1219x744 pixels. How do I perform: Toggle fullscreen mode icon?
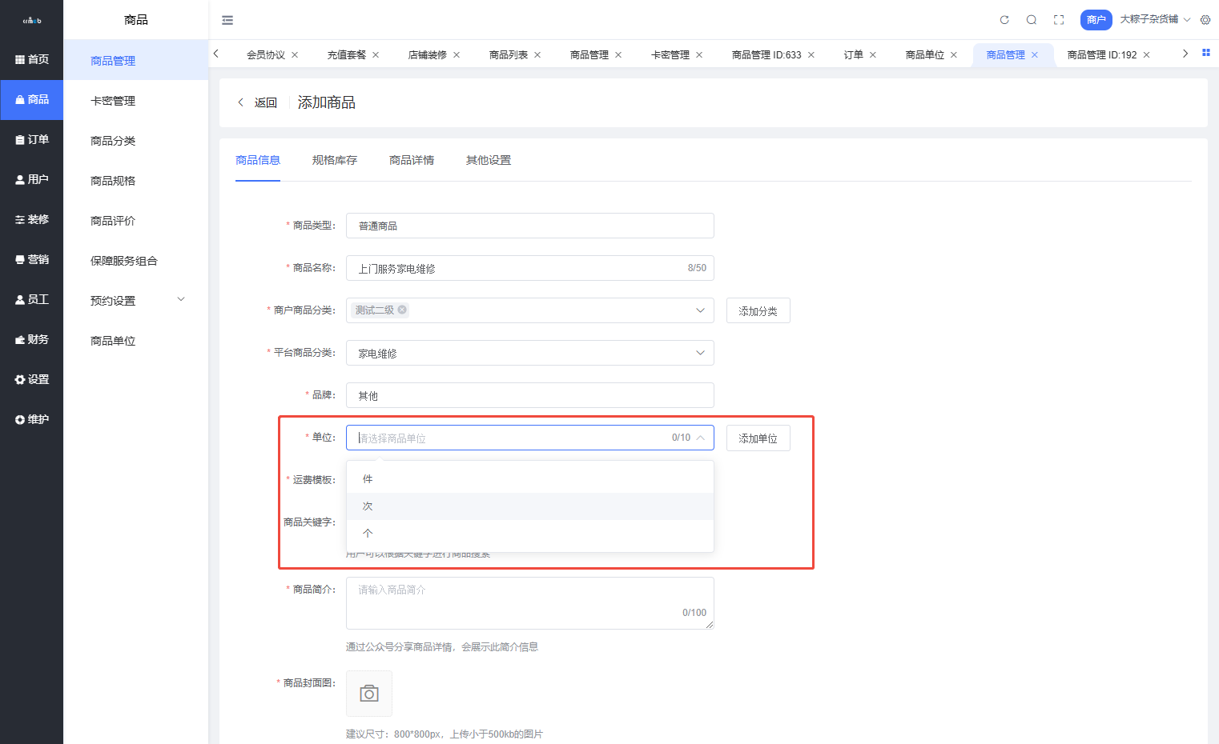pyautogui.click(x=1059, y=20)
